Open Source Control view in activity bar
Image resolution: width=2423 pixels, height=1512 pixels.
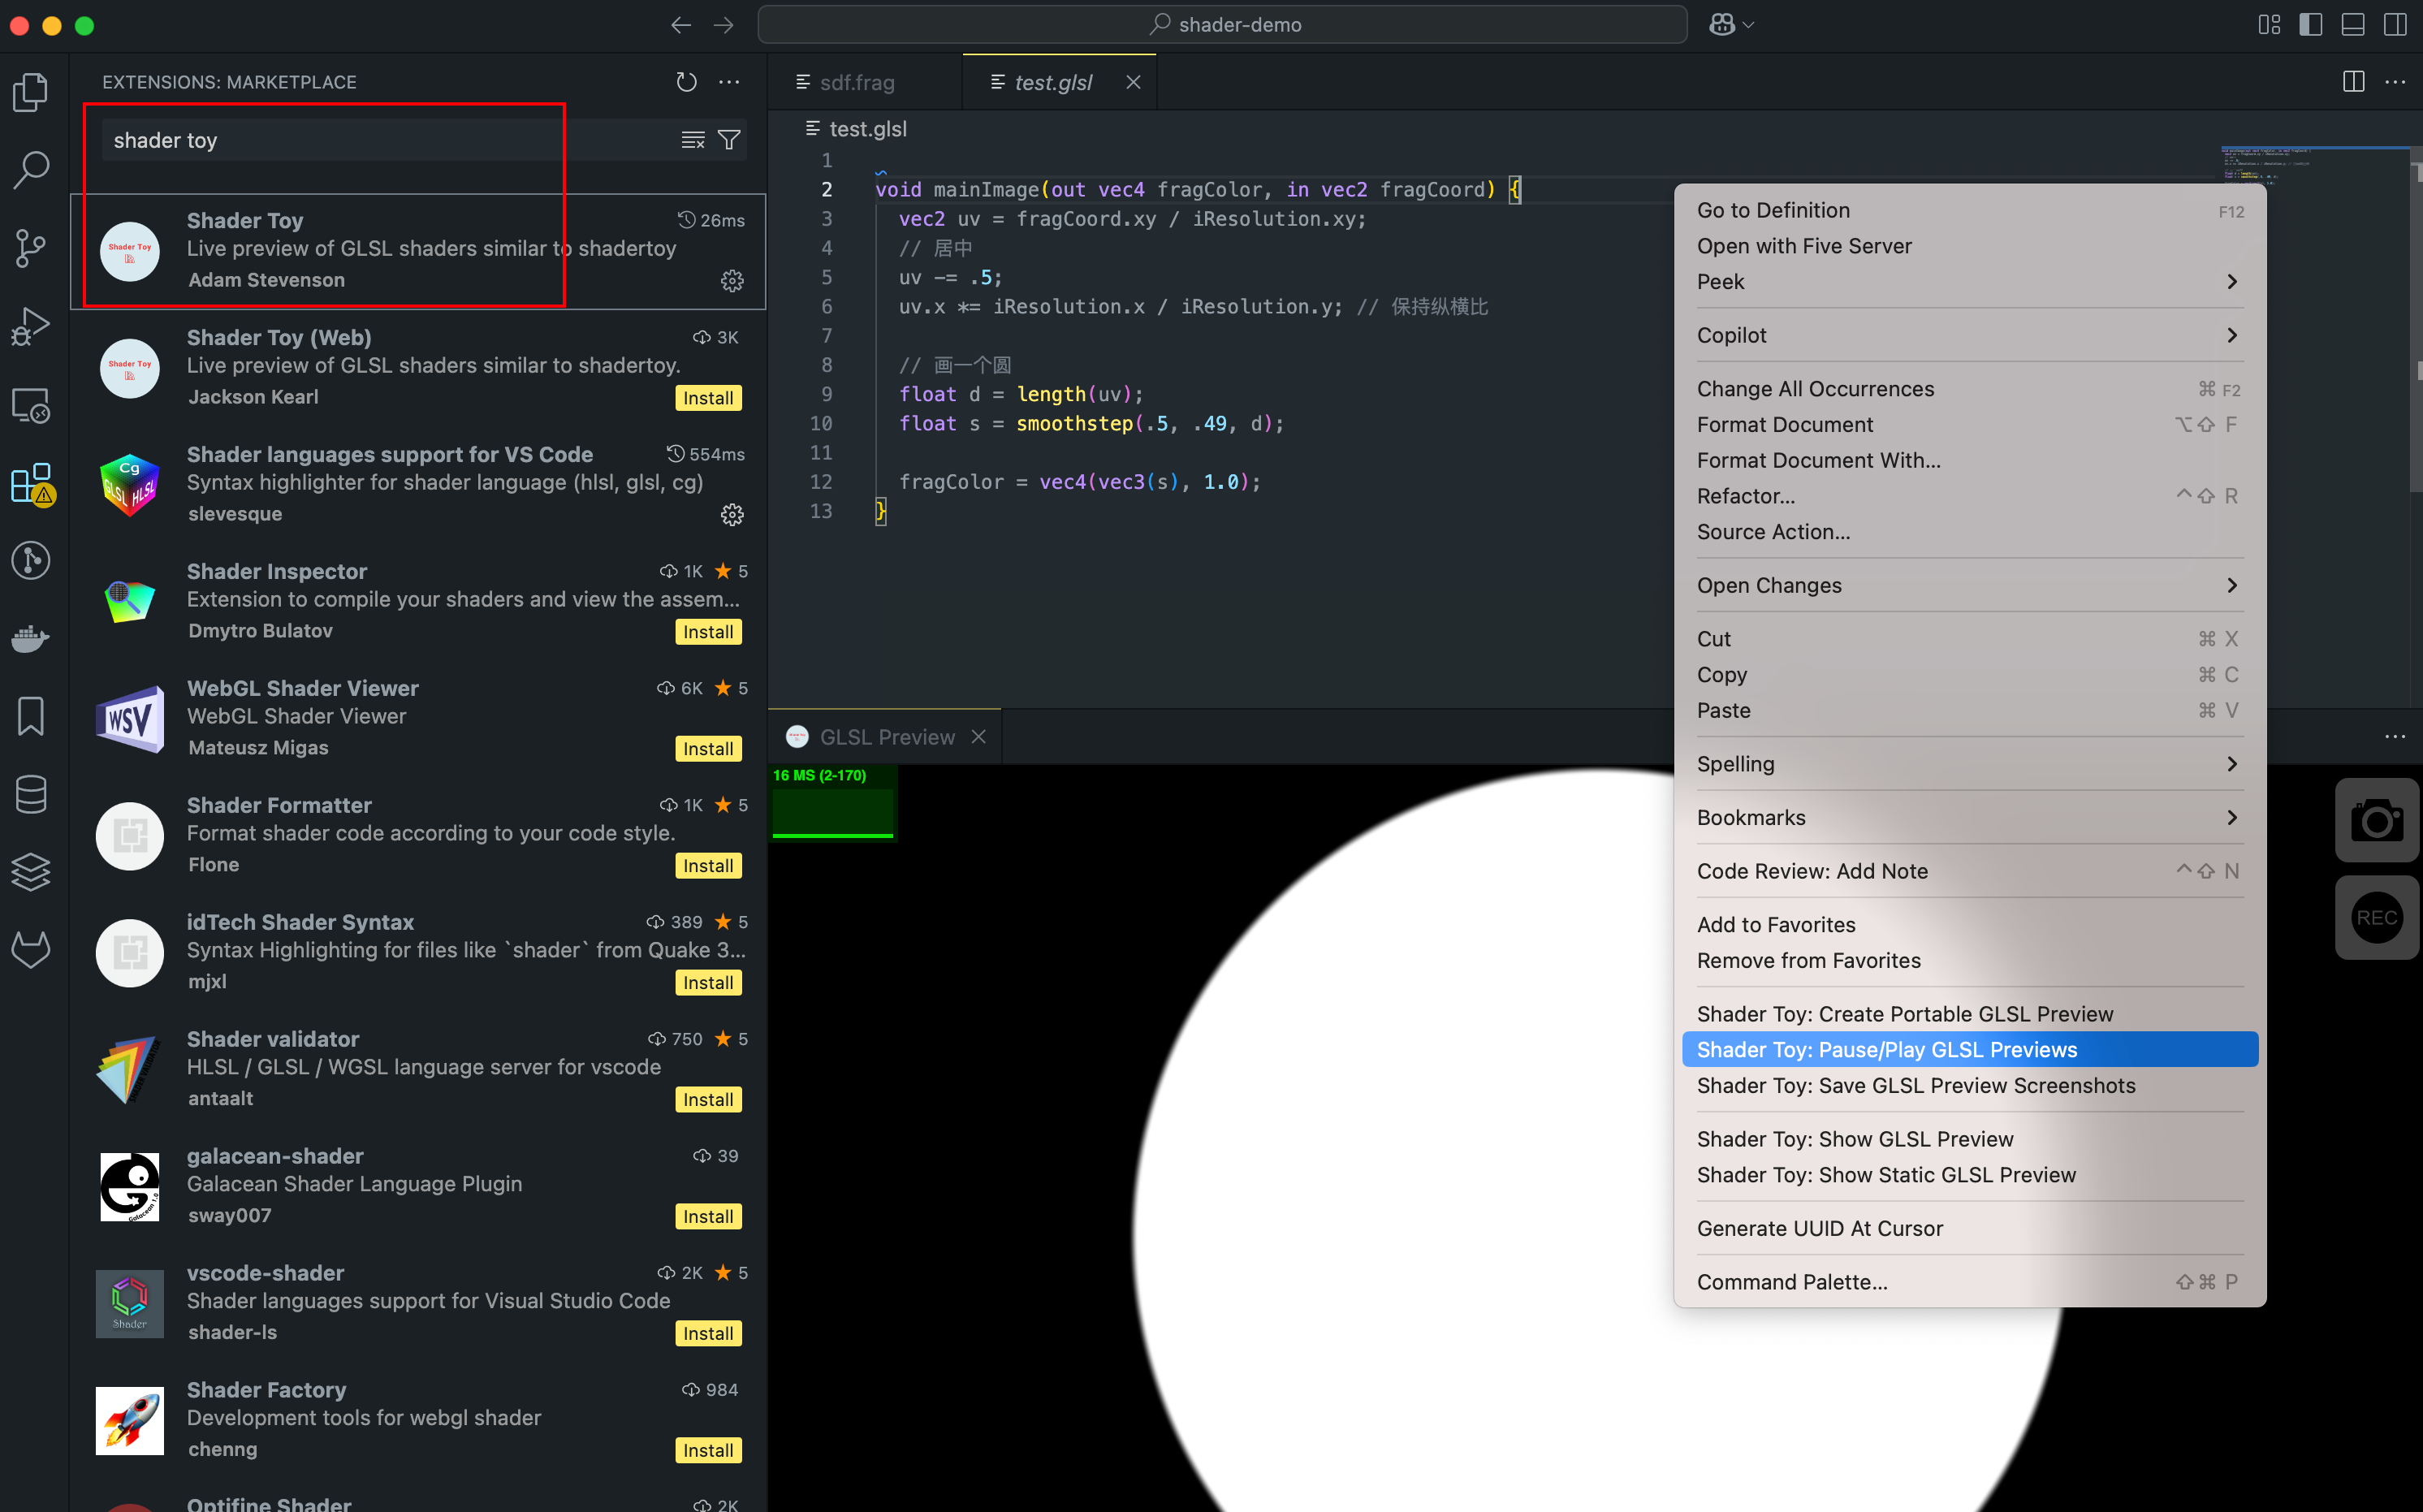(31, 248)
